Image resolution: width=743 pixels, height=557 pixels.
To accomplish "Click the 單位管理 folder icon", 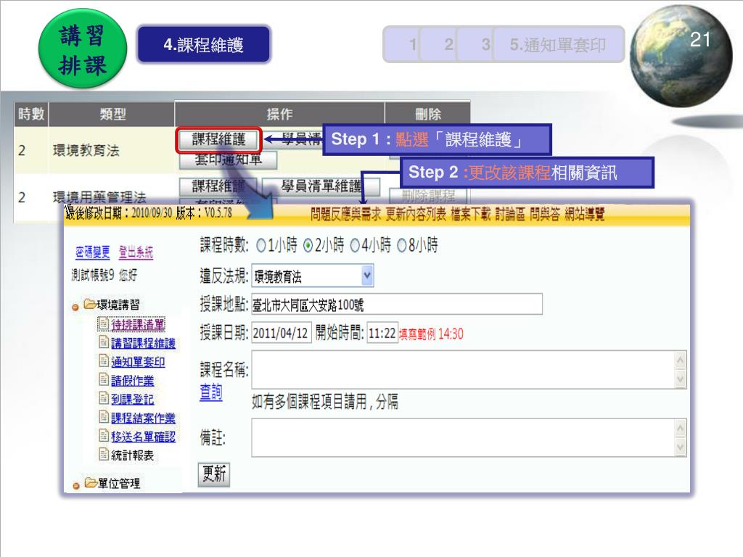I will [91, 482].
